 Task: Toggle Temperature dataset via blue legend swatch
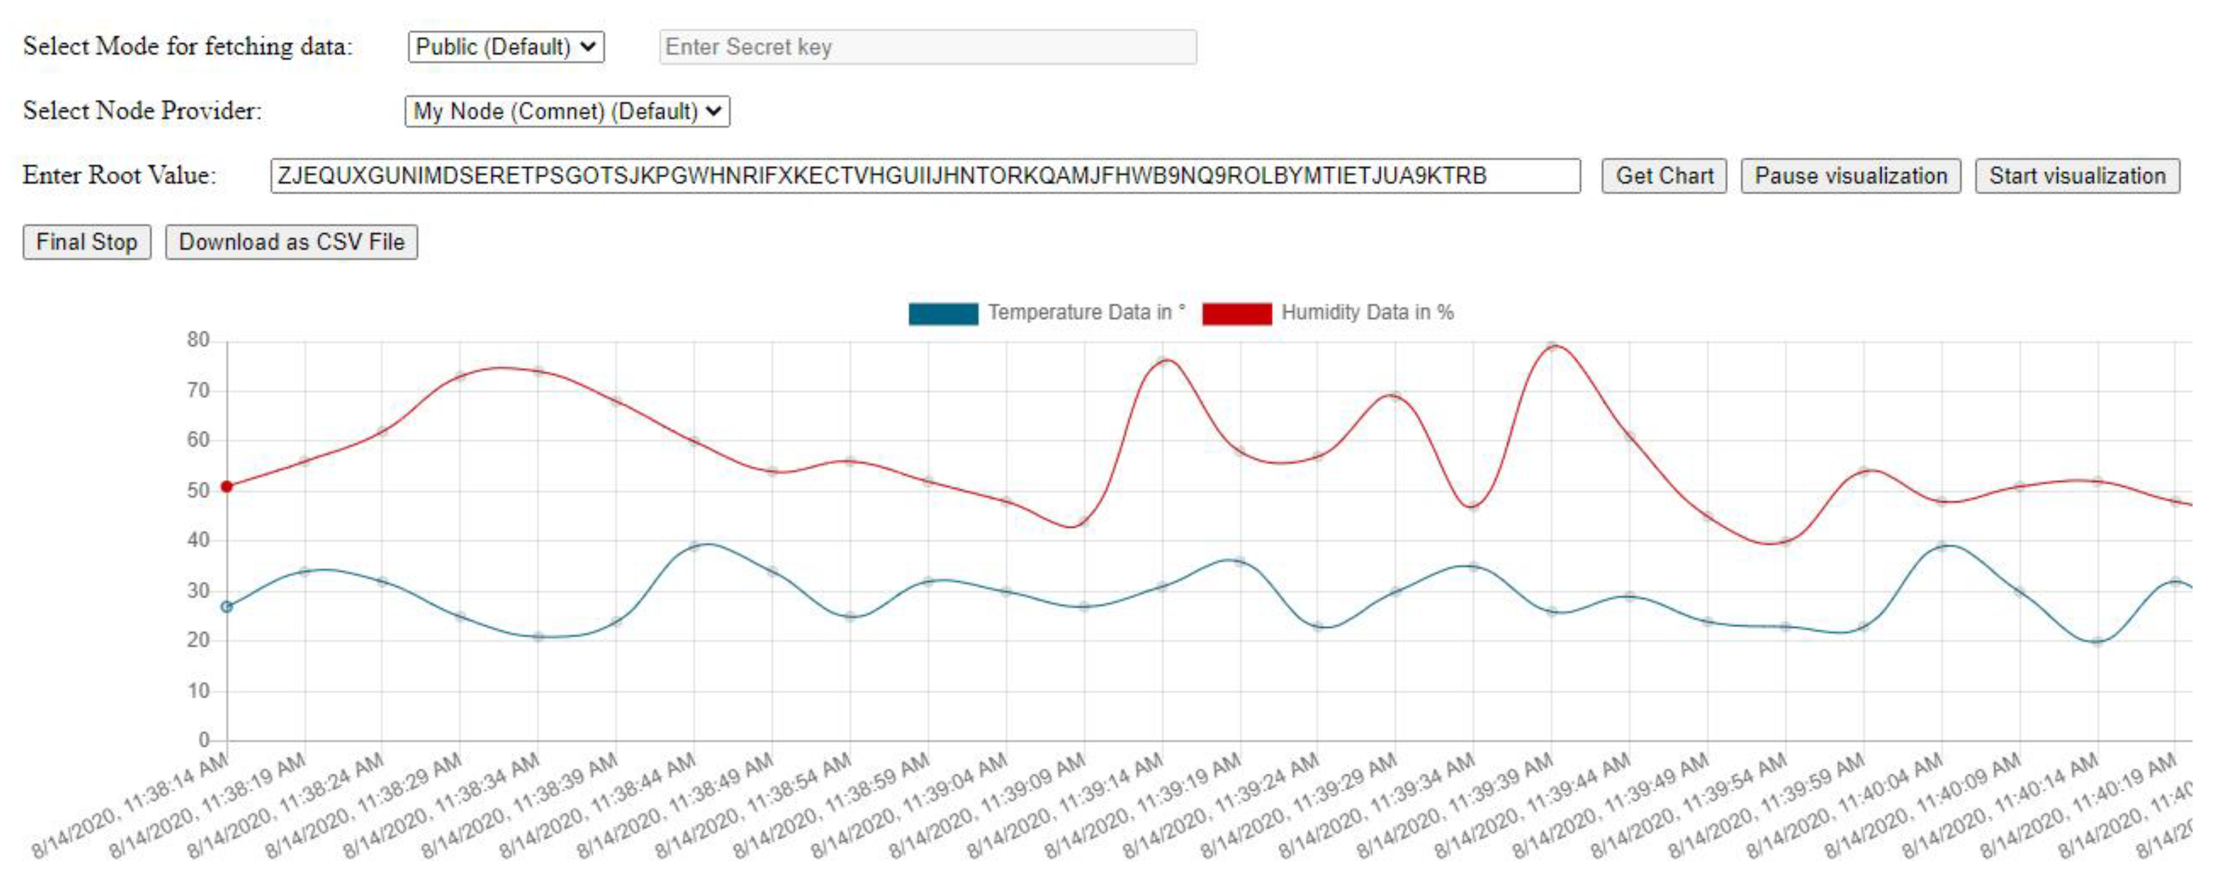click(x=942, y=313)
